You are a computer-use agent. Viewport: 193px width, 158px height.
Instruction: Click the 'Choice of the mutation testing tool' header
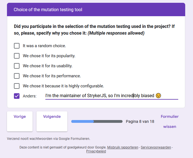pos(48,9)
